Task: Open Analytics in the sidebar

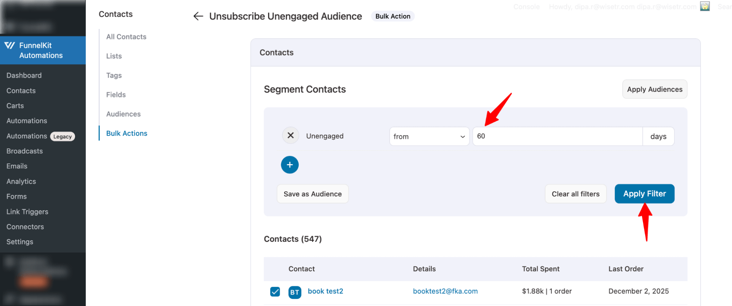Action: click(x=21, y=181)
